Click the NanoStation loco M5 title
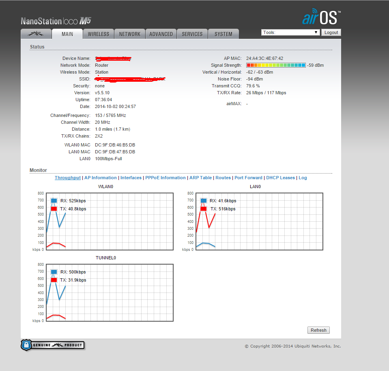This screenshot has height=371, width=389. (x=56, y=21)
